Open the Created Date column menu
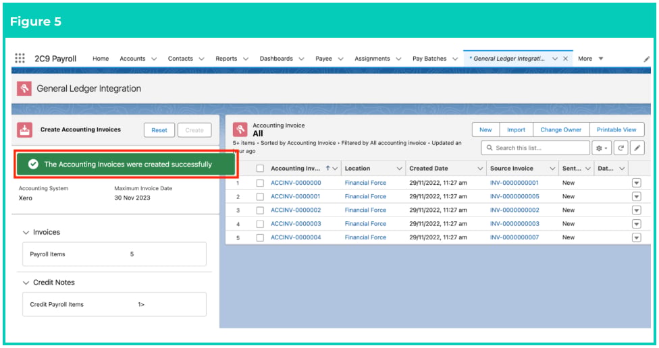The width and height of the screenshot is (659, 348). [480, 169]
